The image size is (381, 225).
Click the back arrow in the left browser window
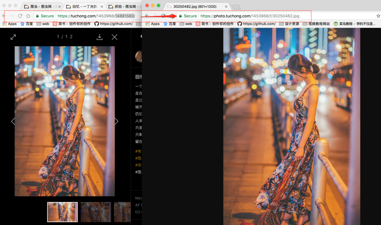(4, 16)
